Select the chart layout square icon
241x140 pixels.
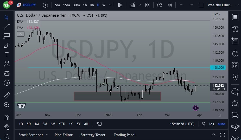[x=201, y=5]
